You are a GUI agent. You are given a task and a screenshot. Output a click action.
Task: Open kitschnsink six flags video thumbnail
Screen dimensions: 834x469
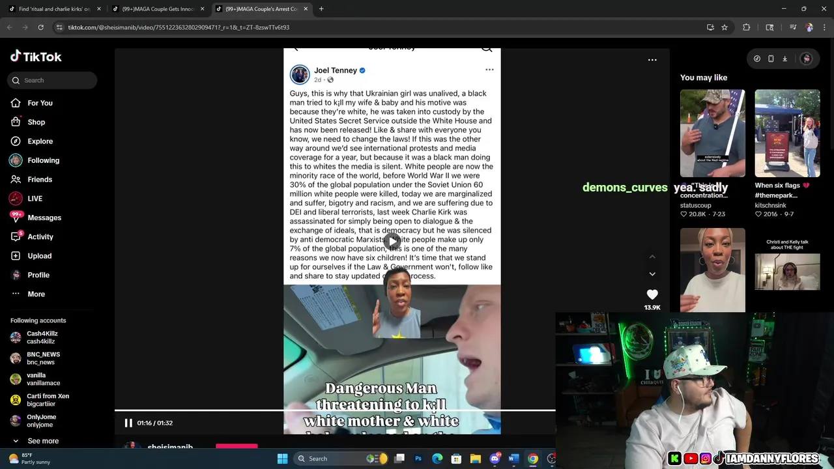tap(787, 133)
